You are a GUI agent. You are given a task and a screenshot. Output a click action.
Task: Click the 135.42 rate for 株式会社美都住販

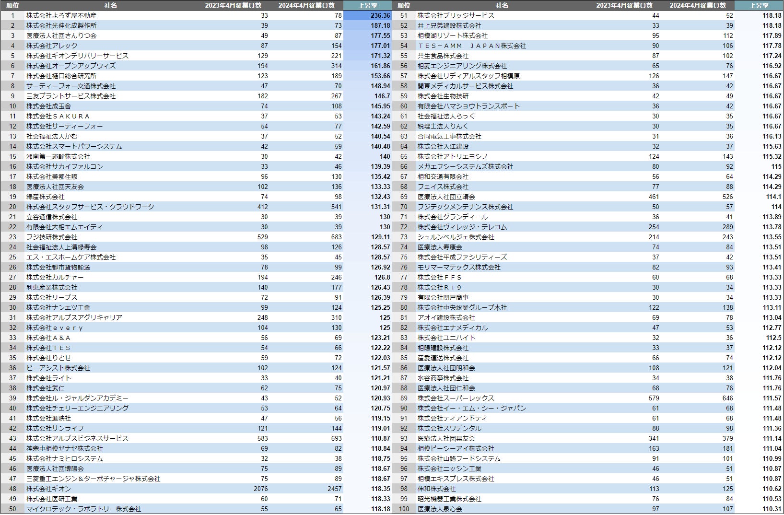tap(380, 176)
